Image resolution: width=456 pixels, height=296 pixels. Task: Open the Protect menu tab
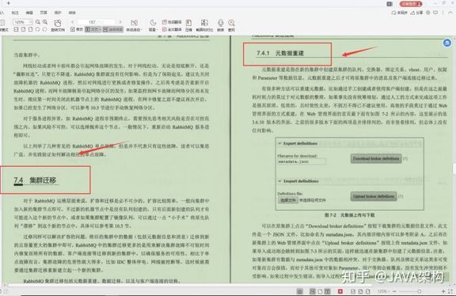(x=58, y=13)
